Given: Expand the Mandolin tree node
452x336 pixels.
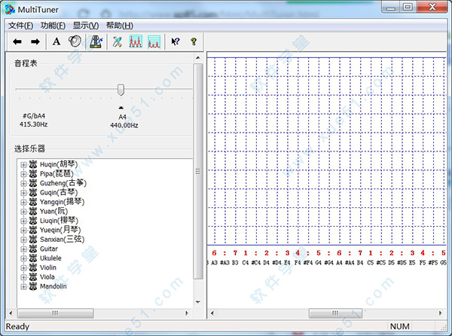Looking at the screenshot, I should click(x=23, y=286).
